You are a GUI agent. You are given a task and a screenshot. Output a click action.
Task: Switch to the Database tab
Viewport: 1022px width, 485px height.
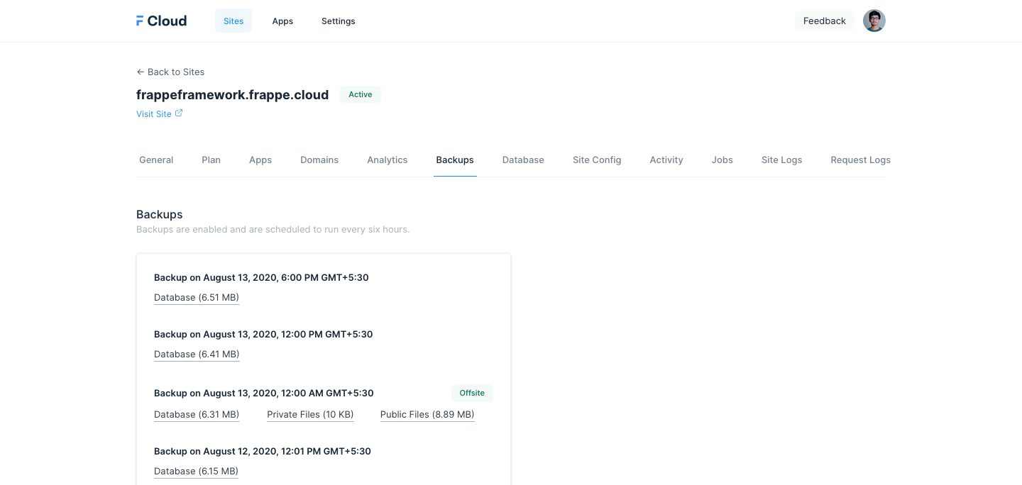[523, 160]
